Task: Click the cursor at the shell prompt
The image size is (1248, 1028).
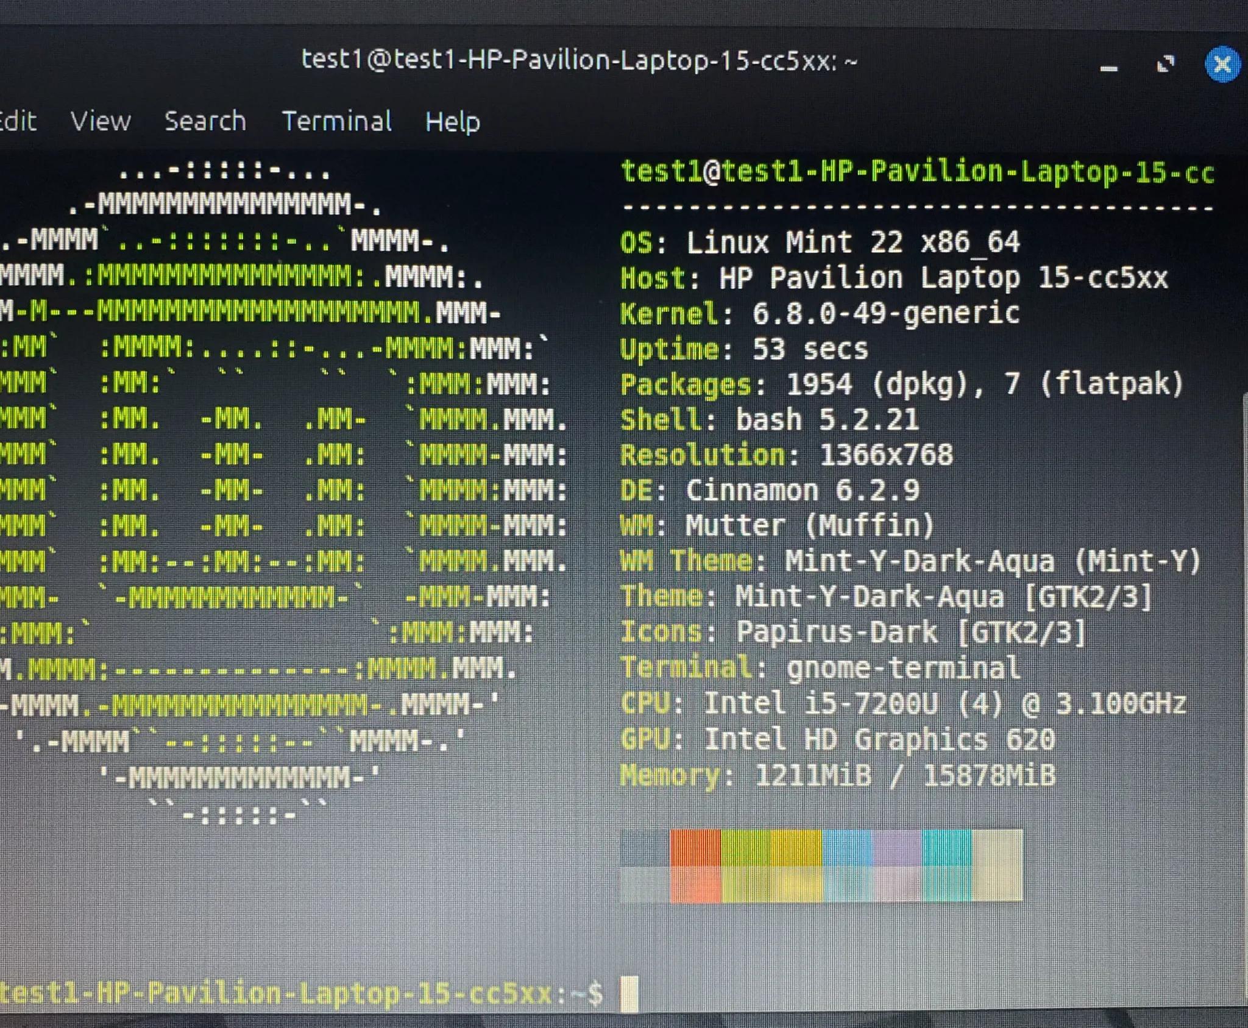Action: click(x=629, y=994)
